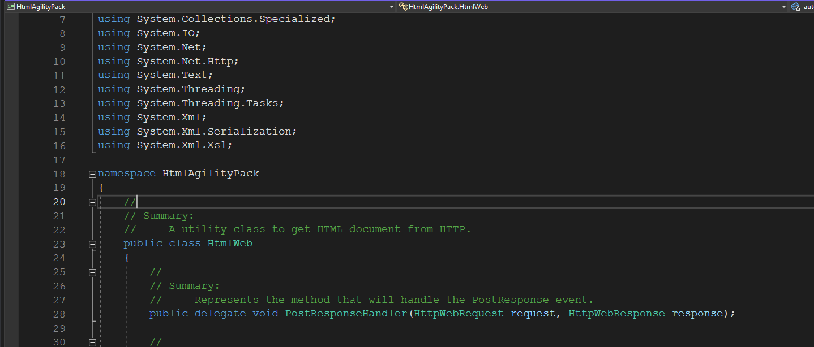Viewport: 814px width, 347px height.
Task: Collapse the comment above PostResponseHandler delegate
Action: (92, 272)
